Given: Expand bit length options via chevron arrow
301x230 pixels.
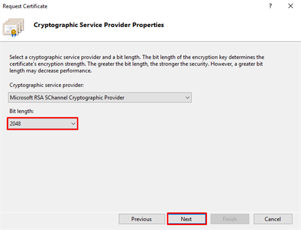Looking at the screenshot, I should tap(73, 123).
